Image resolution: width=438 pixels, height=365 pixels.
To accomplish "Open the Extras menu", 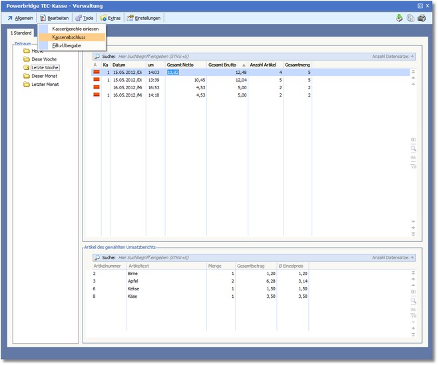I will pos(110,18).
